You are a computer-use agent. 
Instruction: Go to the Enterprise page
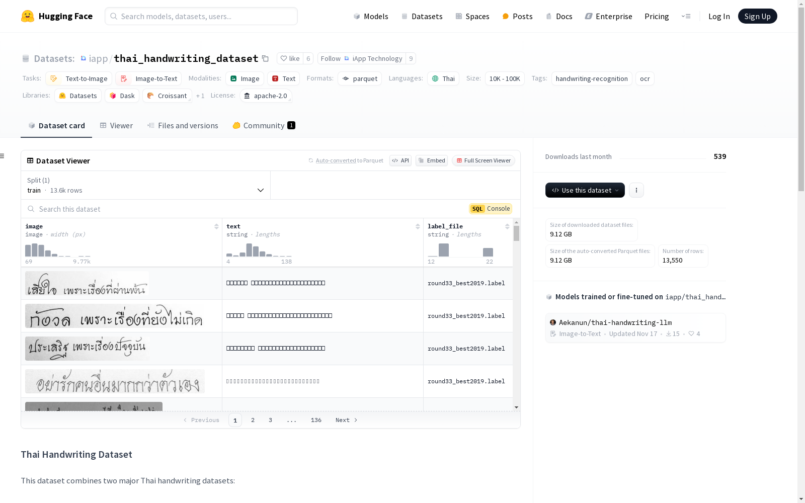(608, 16)
